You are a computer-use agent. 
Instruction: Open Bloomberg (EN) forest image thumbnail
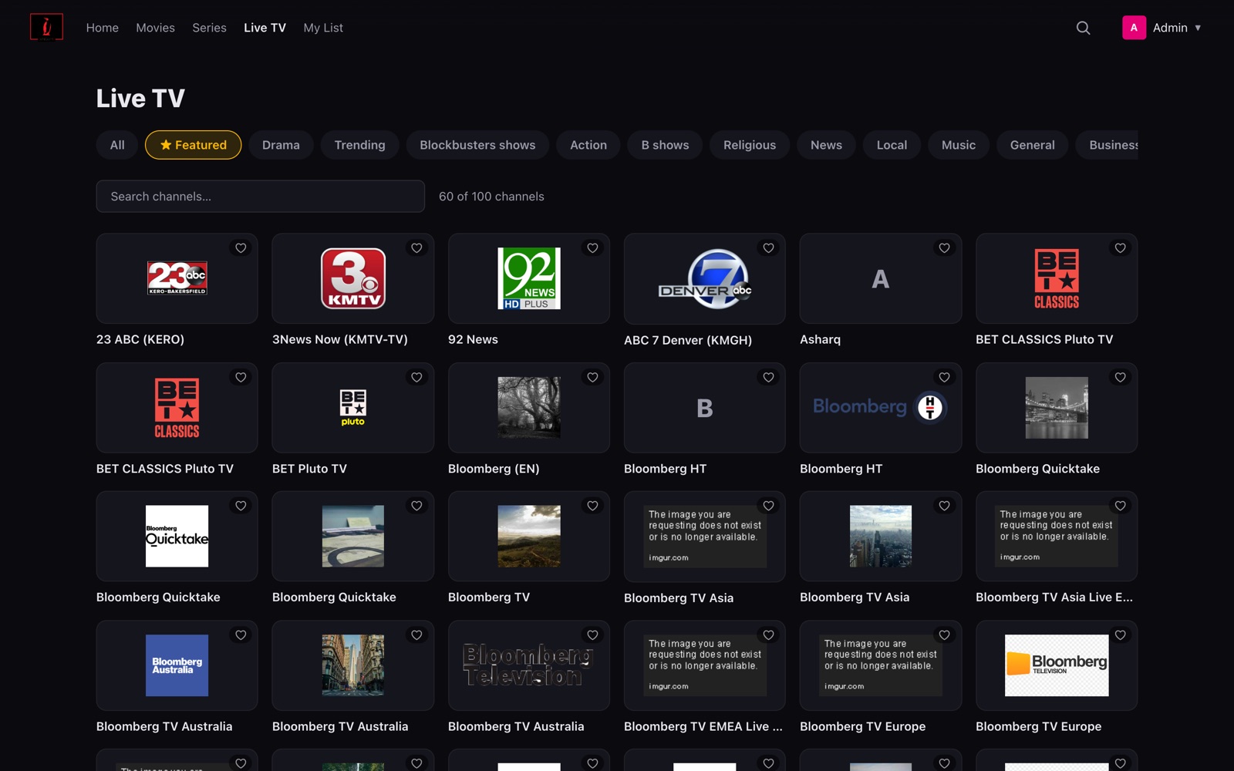tap(529, 408)
